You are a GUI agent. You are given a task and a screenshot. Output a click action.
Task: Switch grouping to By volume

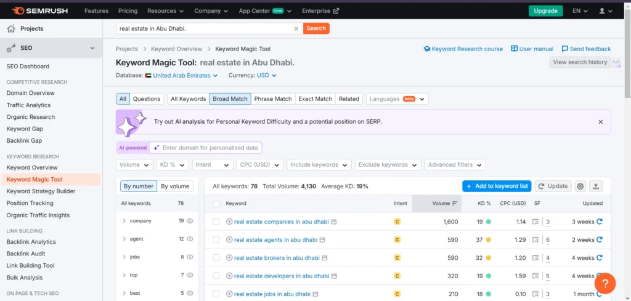click(175, 186)
